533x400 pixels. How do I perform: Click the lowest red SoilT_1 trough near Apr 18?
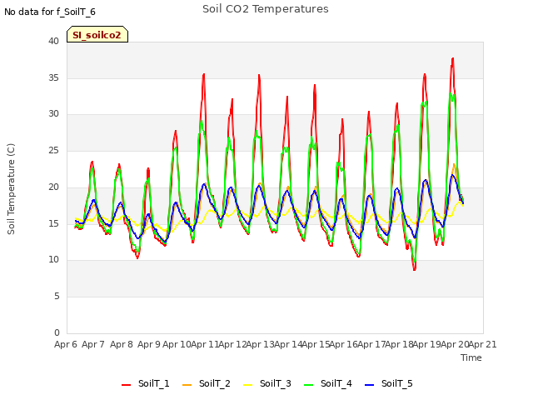[415, 269]
